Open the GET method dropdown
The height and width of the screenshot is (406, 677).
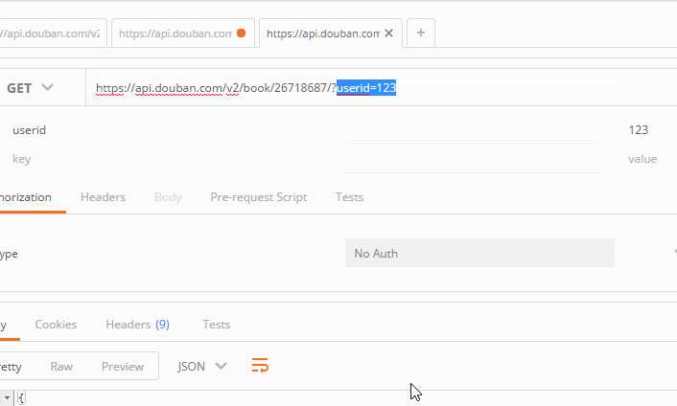coord(31,88)
